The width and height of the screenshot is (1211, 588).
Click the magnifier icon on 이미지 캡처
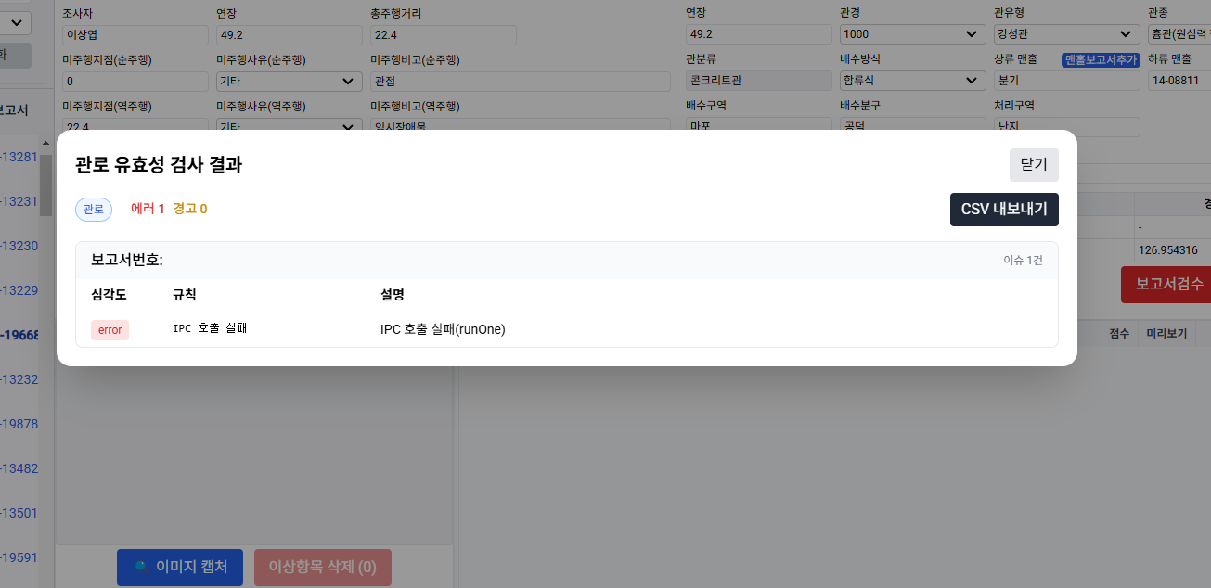[141, 567]
